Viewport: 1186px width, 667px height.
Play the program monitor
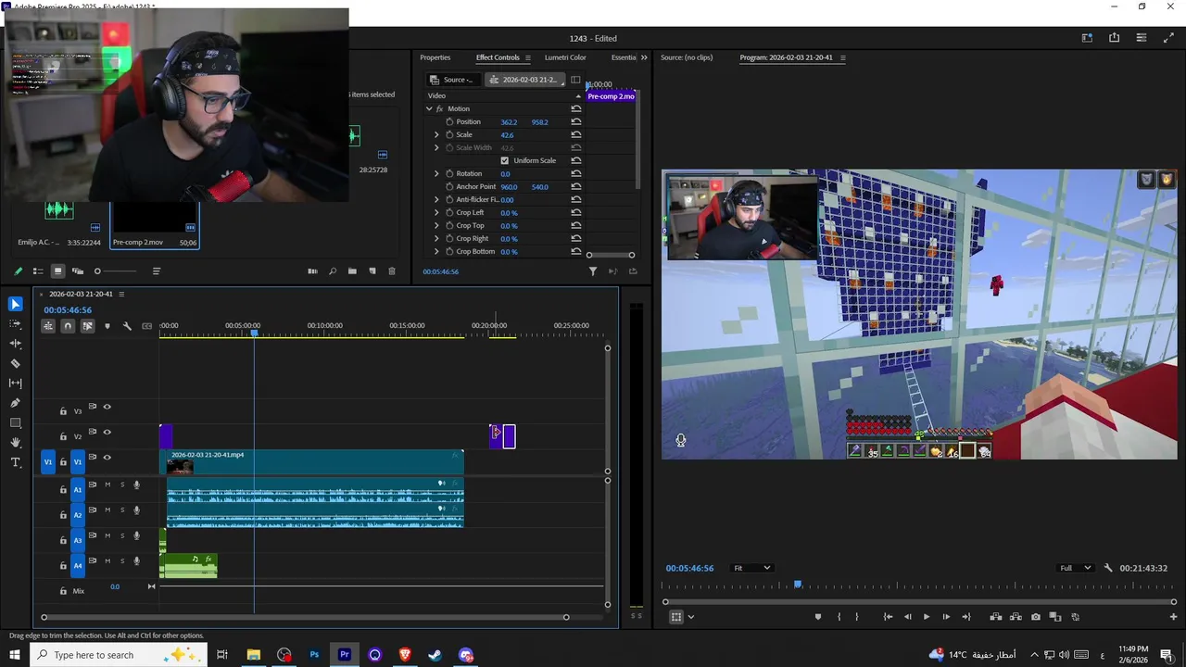tap(926, 617)
